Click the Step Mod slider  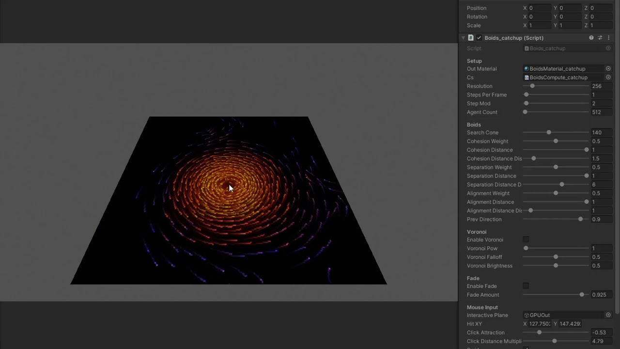tap(556, 104)
